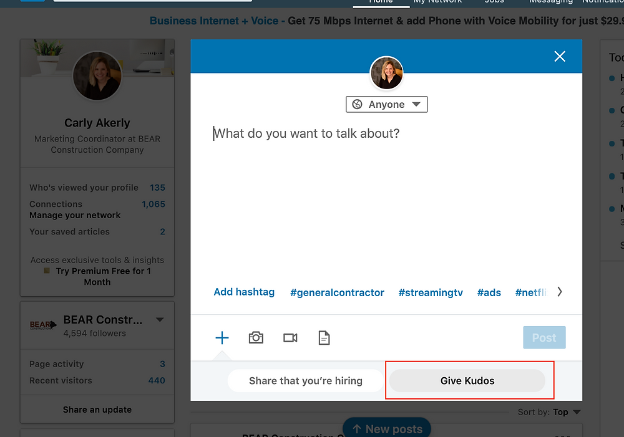Open Recent visitors stat
Screen dimensions: 624x437
point(97,380)
